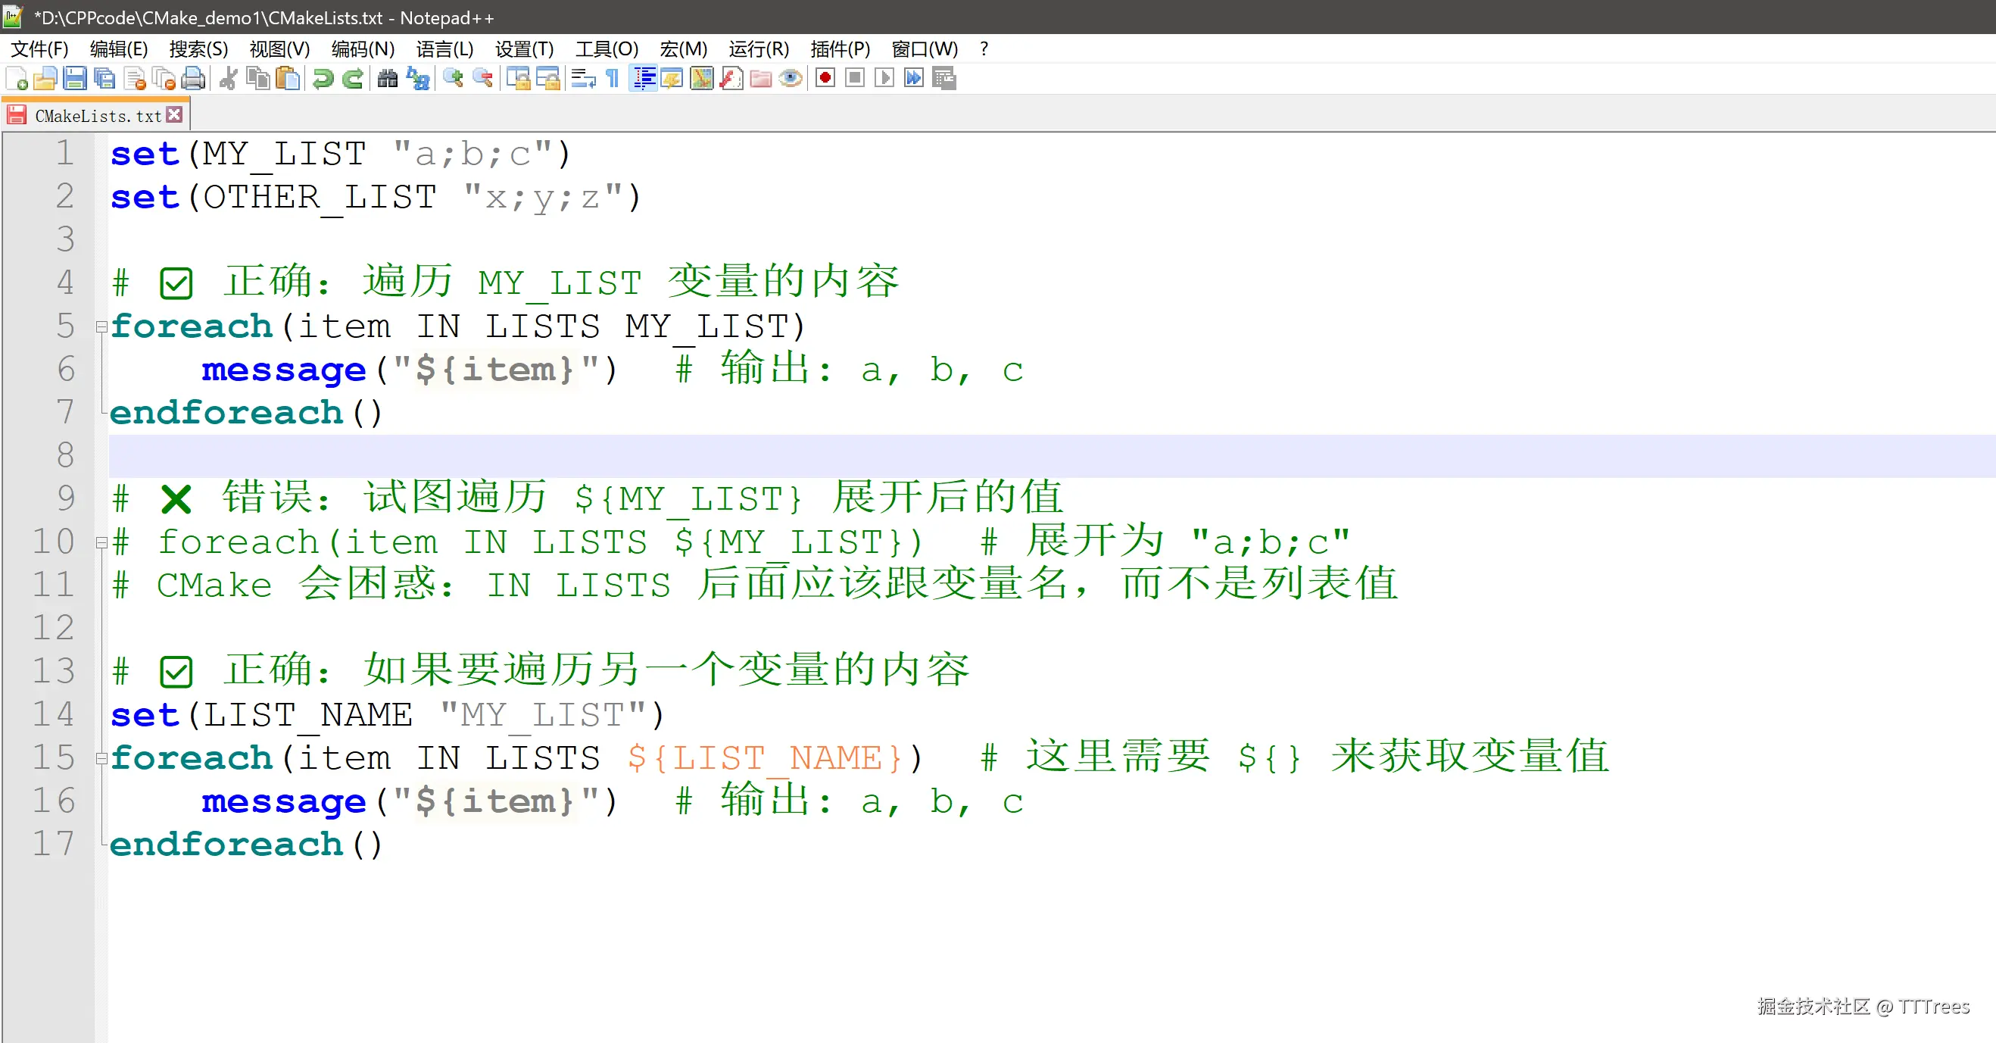Screen dimensions: 1996x1043
Task: Click the Undo arrow icon
Action: tap(323, 78)
